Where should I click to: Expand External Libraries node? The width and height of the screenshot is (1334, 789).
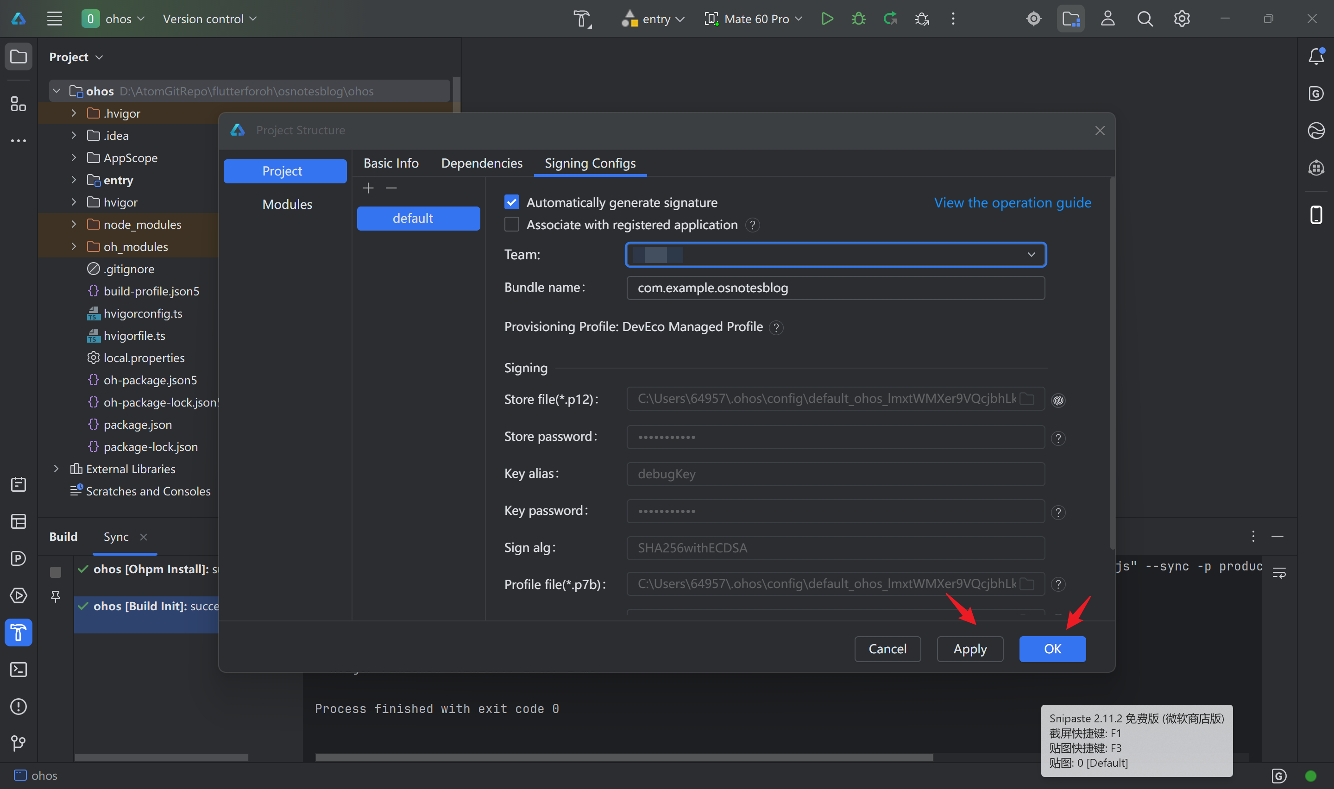click(56, 469)
